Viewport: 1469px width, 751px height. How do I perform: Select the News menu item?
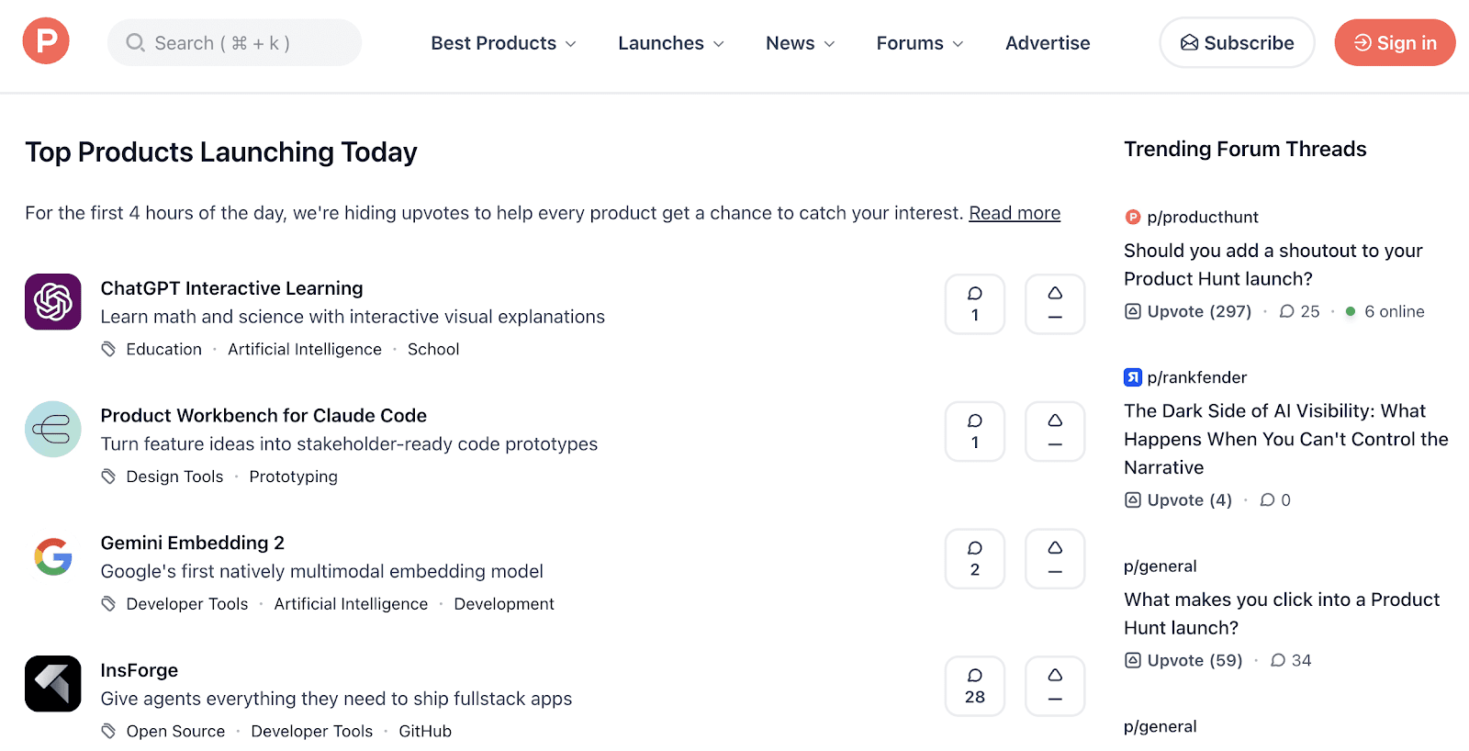(x=799, y=42)
